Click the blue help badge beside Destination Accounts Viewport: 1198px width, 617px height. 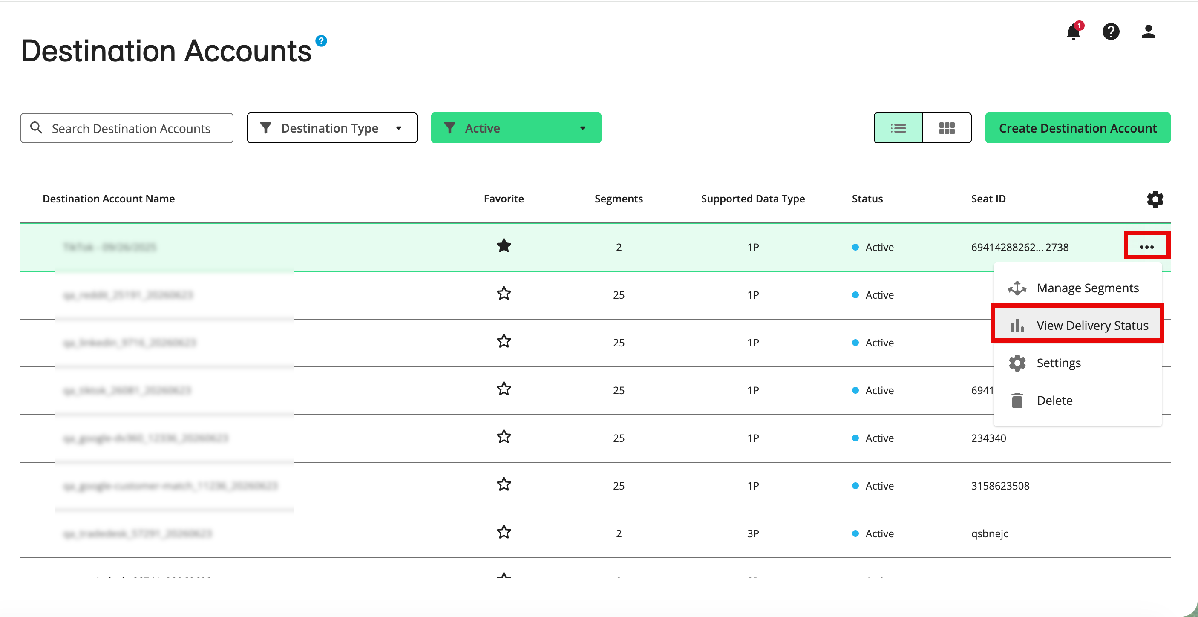tap(321, 41)
